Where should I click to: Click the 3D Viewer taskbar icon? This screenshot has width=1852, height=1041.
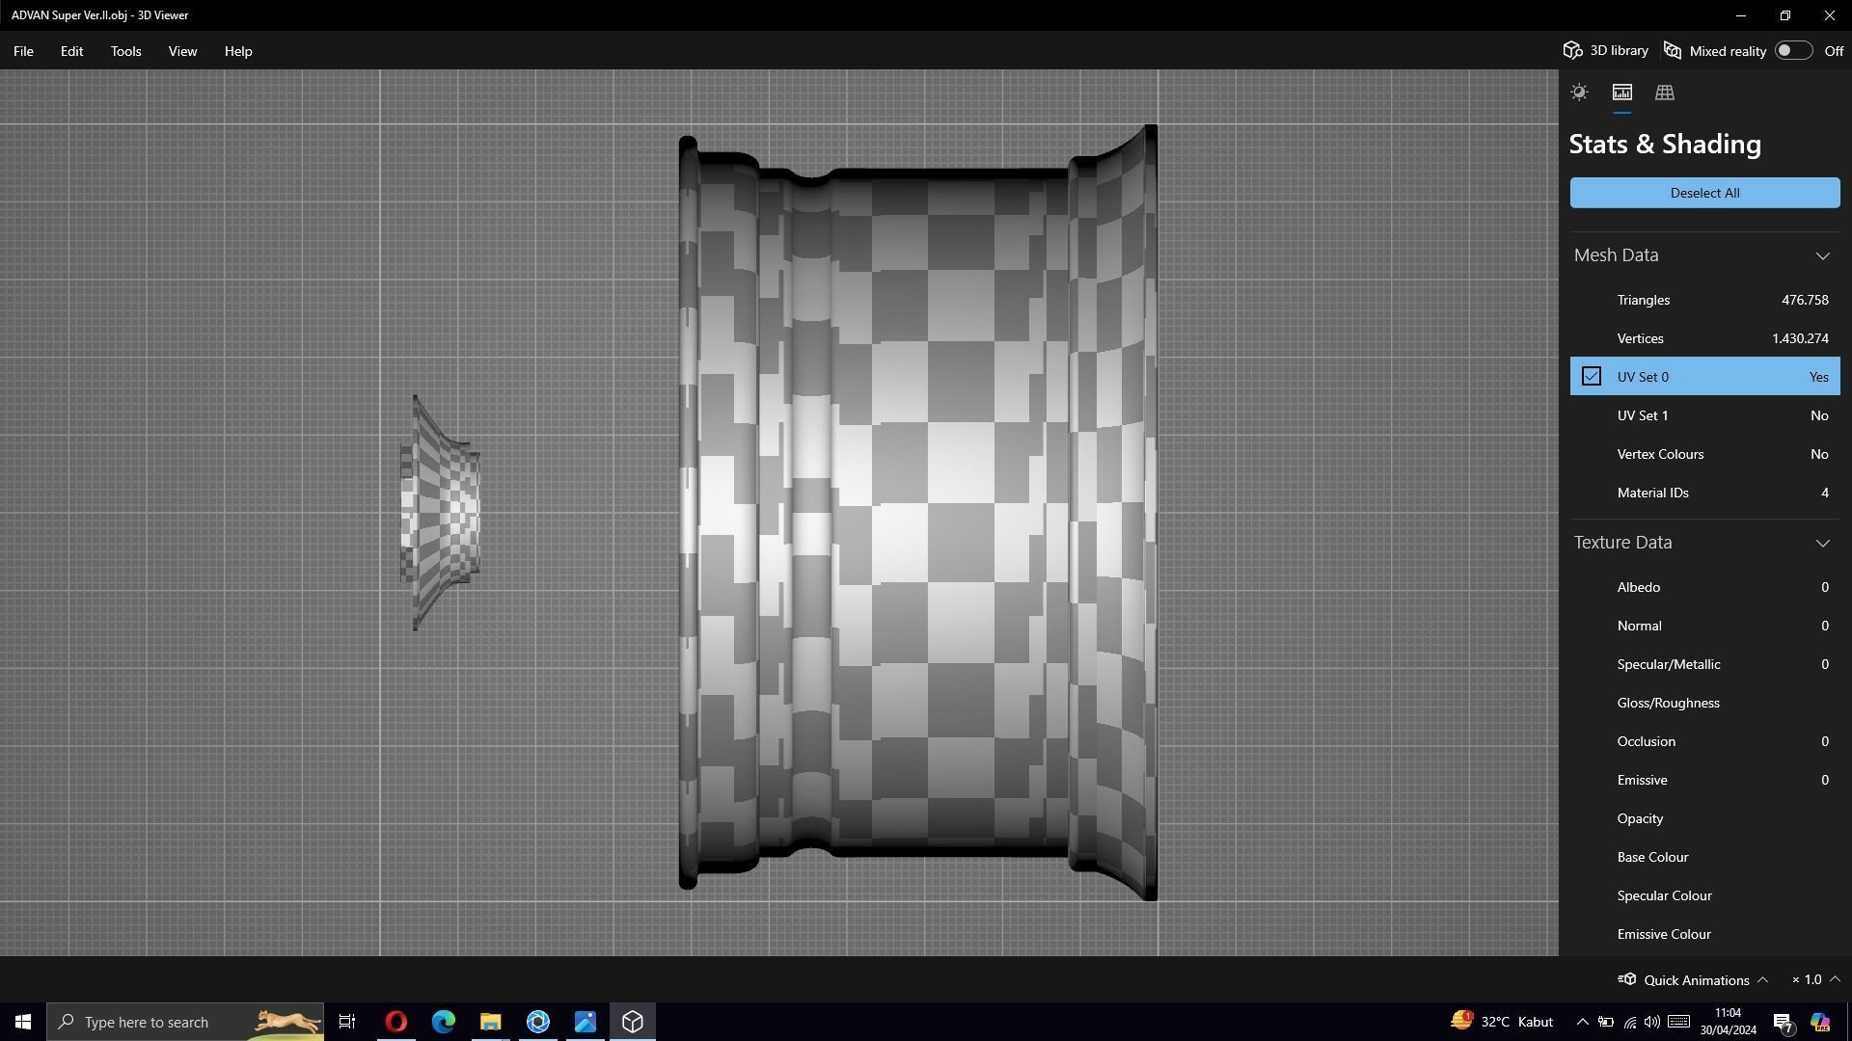[x=633, y=1022]
